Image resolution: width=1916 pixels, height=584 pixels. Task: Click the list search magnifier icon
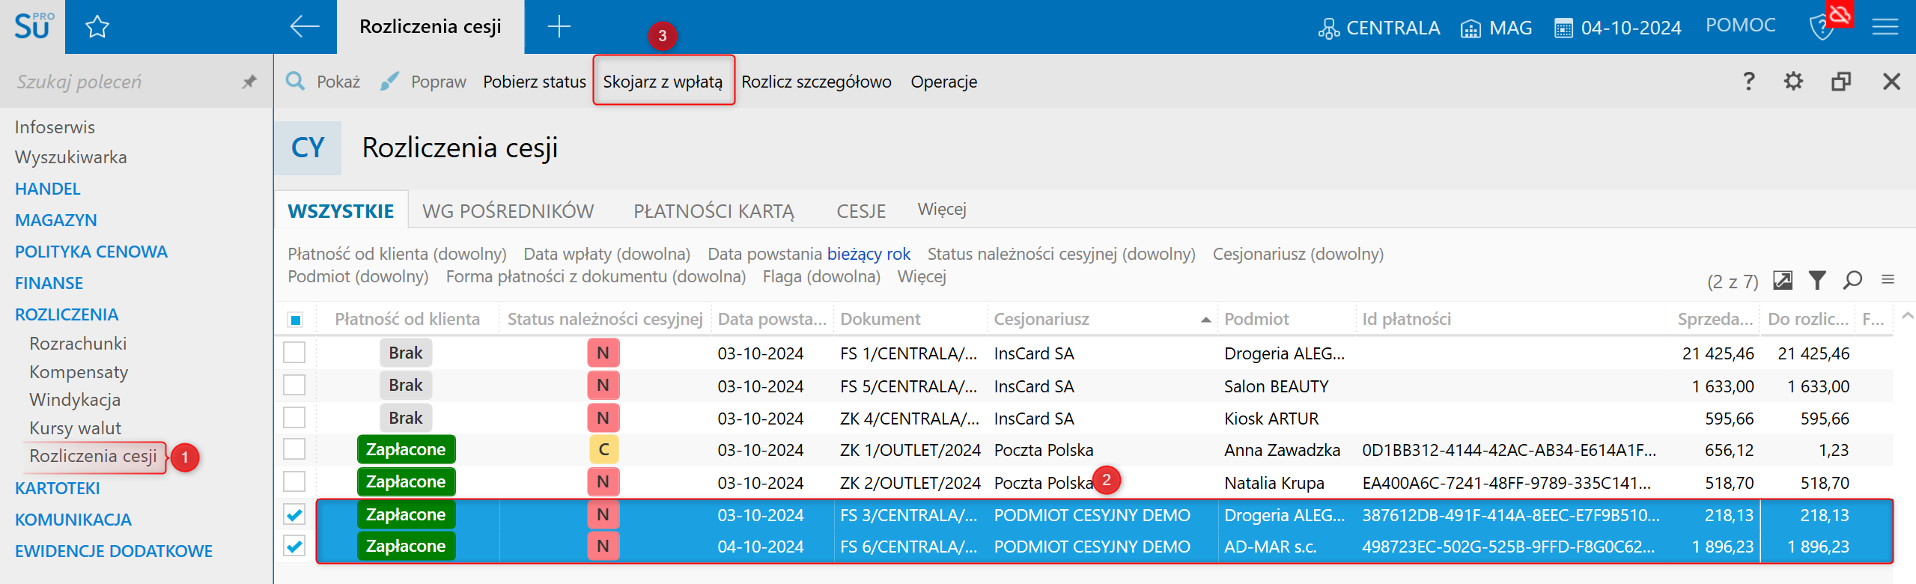(1852, 280)
